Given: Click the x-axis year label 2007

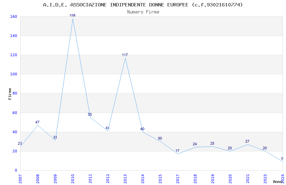Looking at the screenshot, I should click(x=20, y=179).
